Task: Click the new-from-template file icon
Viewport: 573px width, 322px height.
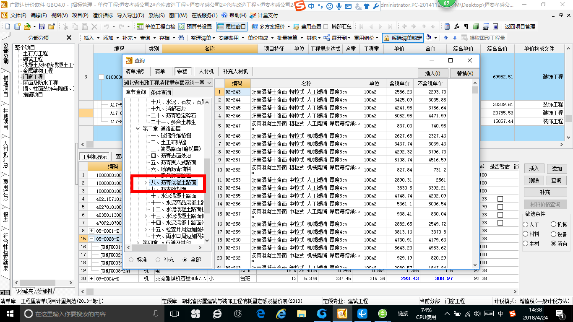Action: point(18,26)
